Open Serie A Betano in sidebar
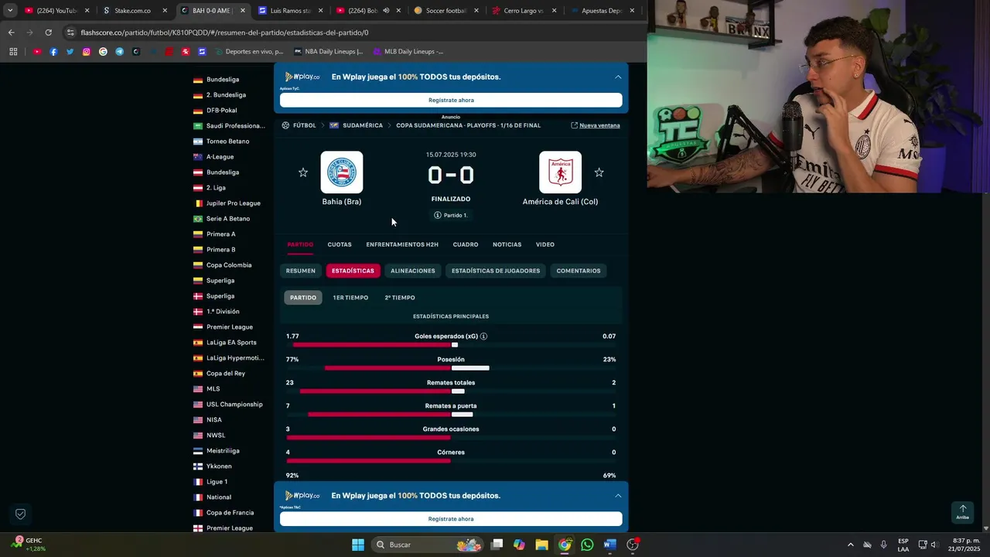The width and height of the screenshot is (990, 557). point(227,219)
